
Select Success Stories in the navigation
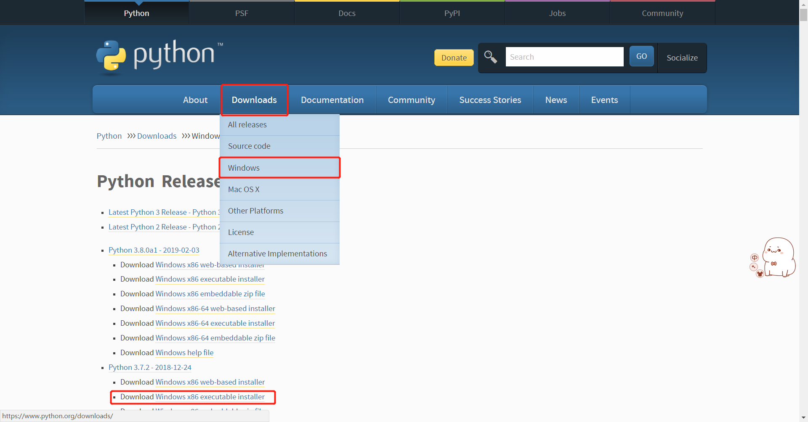[x=490, y=100]
